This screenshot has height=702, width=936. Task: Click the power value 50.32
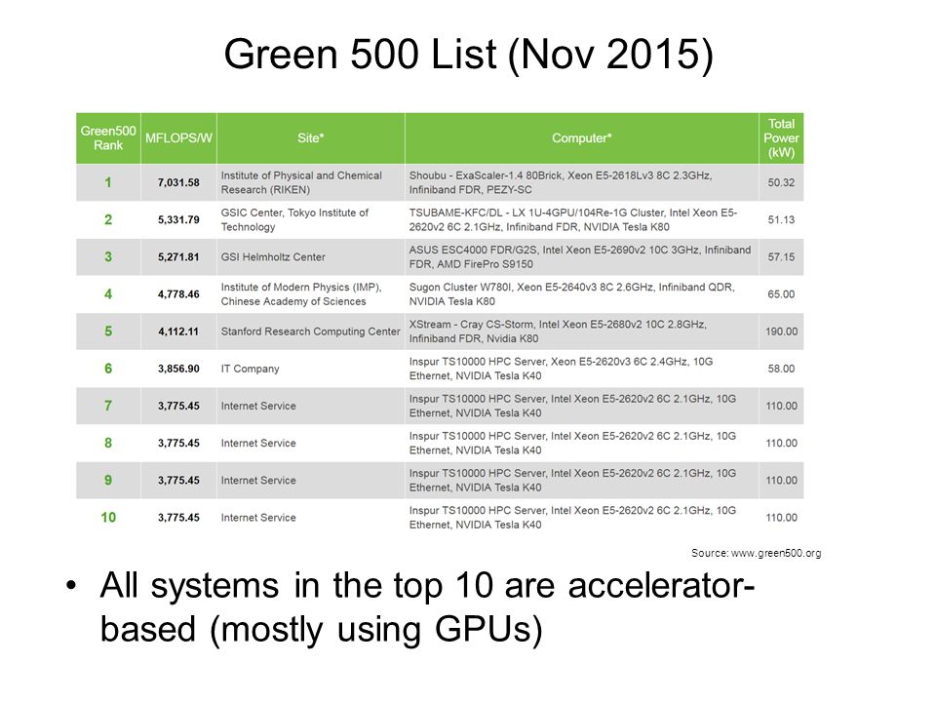(x=781, y=182)
